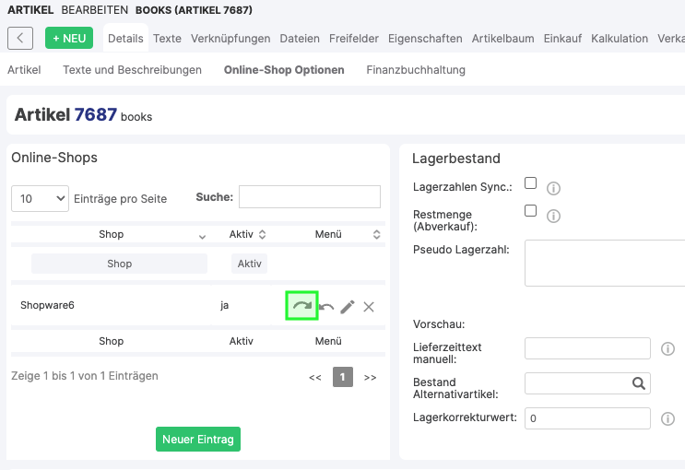
Task: Click the Suche input field
Action: pyautogui.click(x=309, y=197)
